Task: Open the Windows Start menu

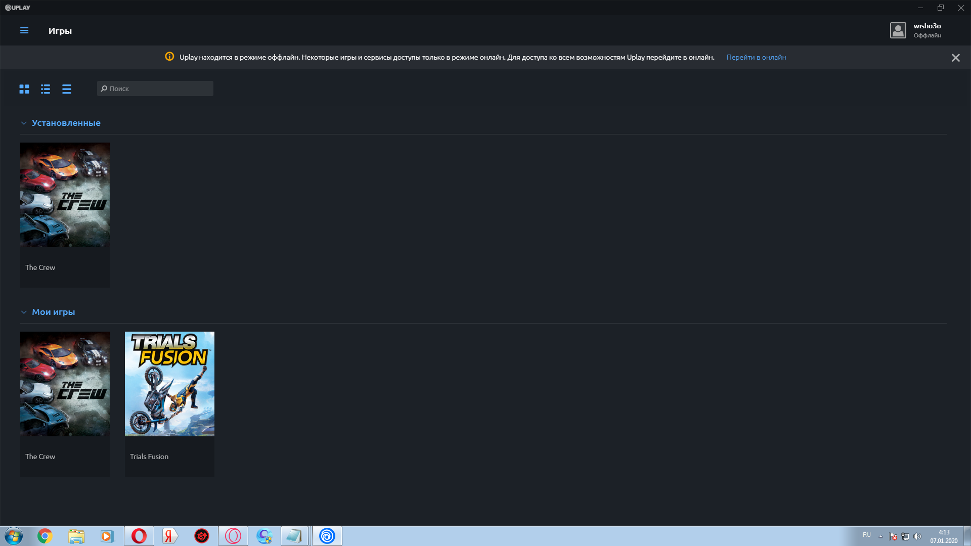Action: pyautogui.click(x=14, y=536)
